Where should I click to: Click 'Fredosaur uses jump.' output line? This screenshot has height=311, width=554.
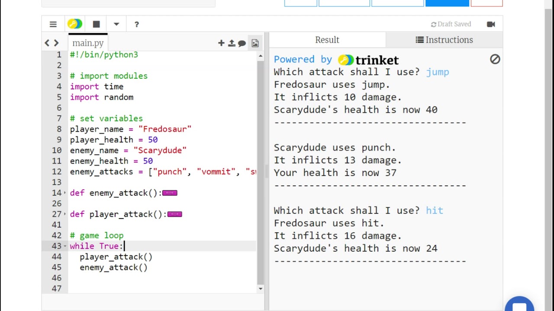tap(332, 85)
